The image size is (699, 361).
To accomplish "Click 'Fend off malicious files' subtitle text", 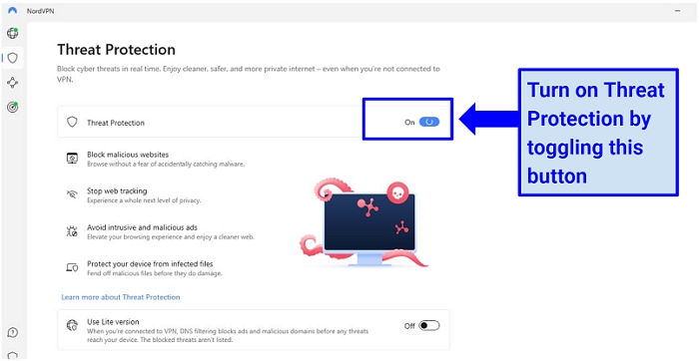I will [x=155, y=273].
